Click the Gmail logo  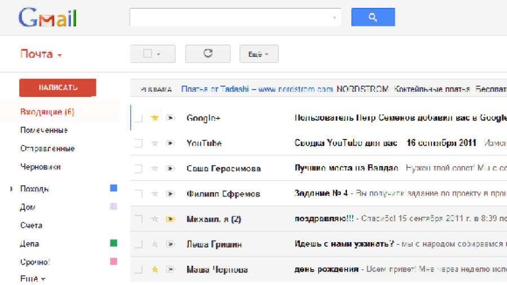[x=47, y=17]
